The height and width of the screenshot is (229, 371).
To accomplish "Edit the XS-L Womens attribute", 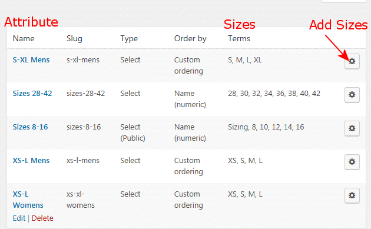I will (19, 218).
